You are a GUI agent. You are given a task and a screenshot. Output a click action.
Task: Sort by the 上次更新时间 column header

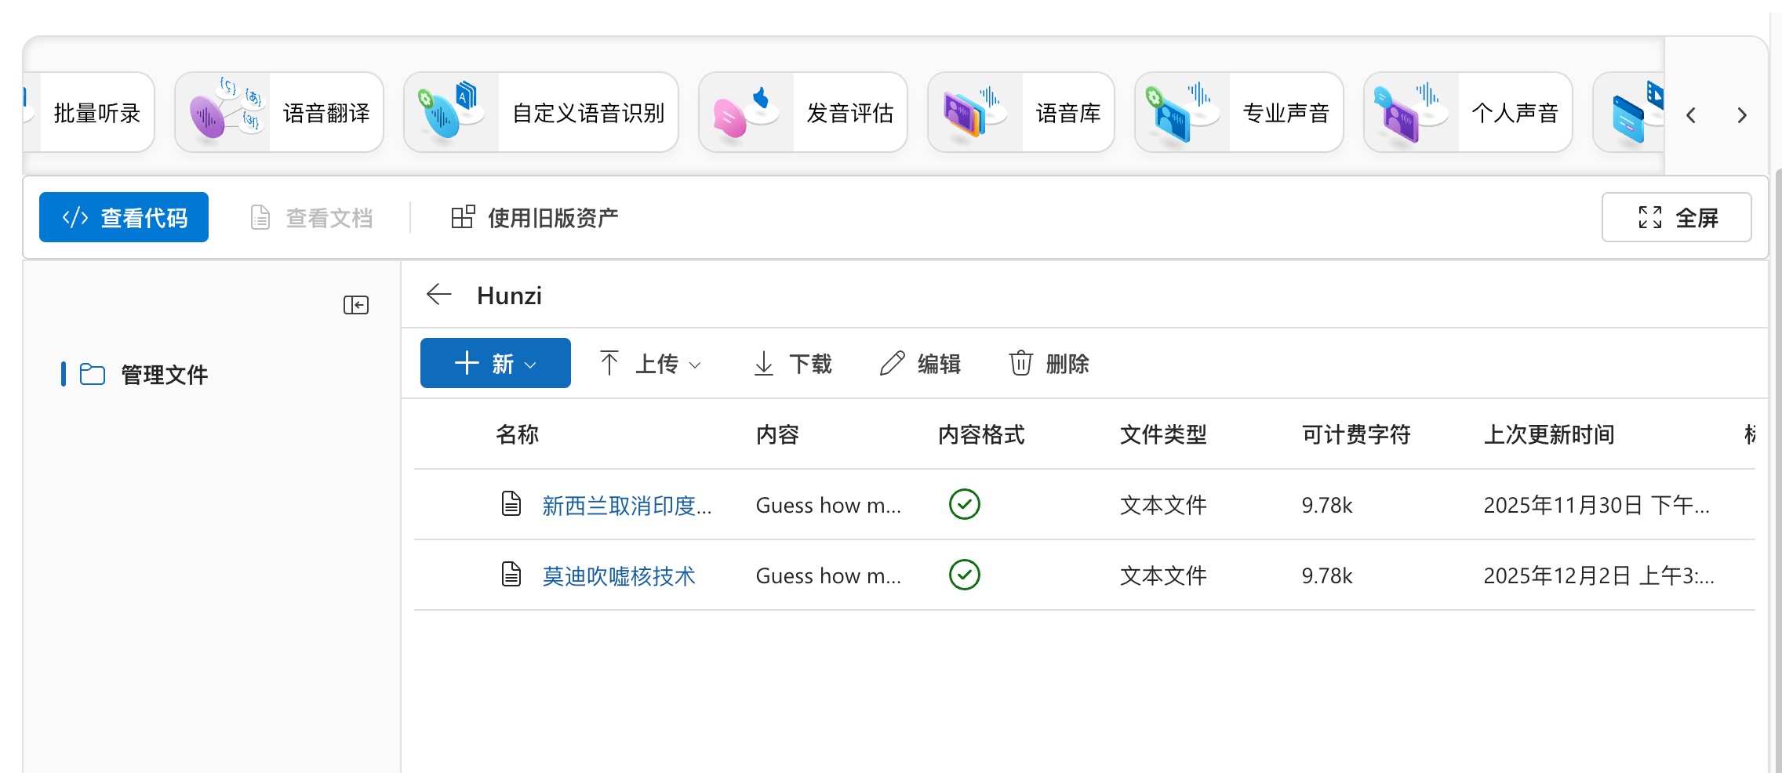1548,434
